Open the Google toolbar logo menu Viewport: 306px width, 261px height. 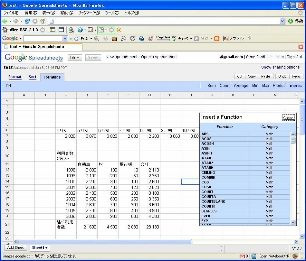pyautogui.click(x=12, y=38)
